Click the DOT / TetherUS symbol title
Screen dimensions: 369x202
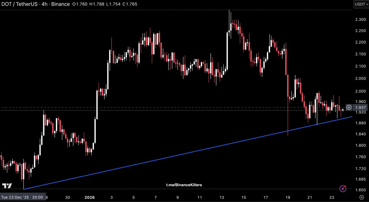click(x=20, y=4)
